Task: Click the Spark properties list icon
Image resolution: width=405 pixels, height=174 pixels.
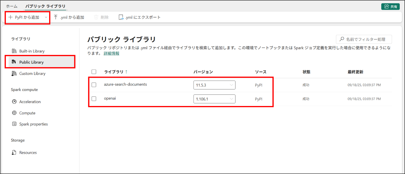Action: click(14, 124)
